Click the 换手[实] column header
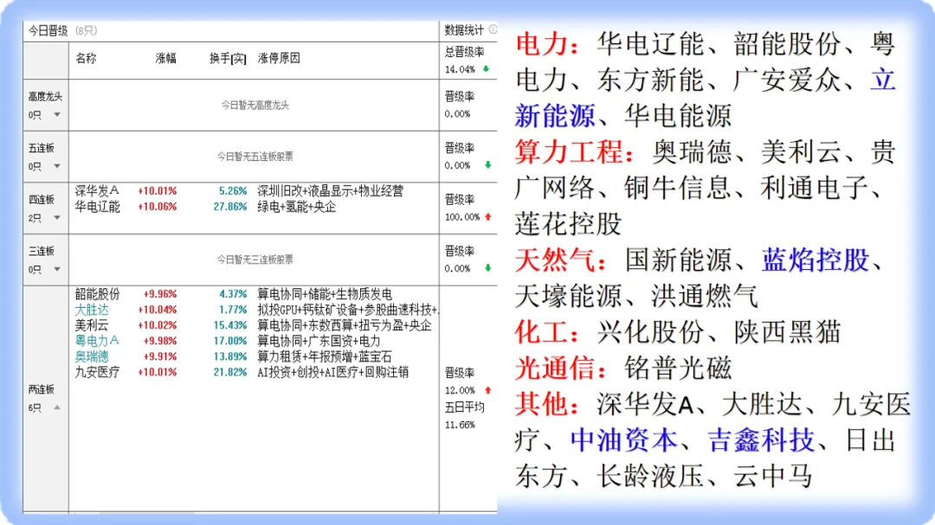Viewport: 935px width, 525px height. coord(228,59)
